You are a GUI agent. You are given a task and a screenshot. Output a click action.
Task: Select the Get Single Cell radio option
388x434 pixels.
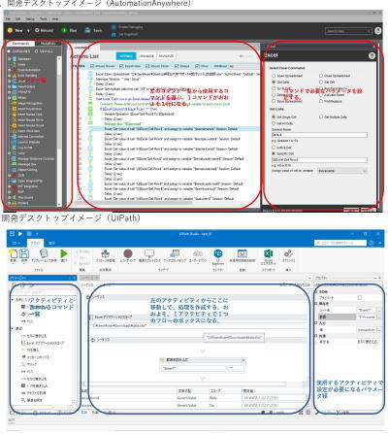tap(274, 117)
